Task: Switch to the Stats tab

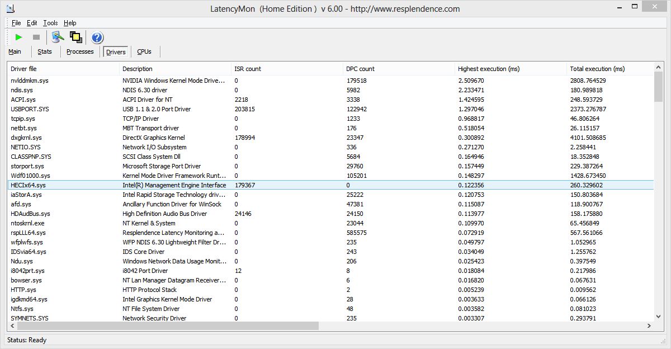Action: pyautogui.click(x=45, y=51)
